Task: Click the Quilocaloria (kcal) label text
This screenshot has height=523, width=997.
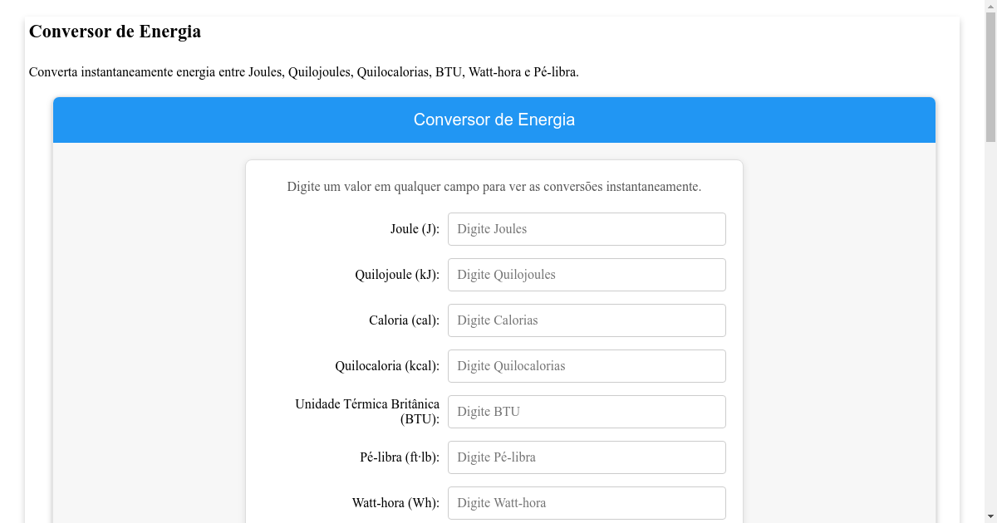Action: coord(387,365)
